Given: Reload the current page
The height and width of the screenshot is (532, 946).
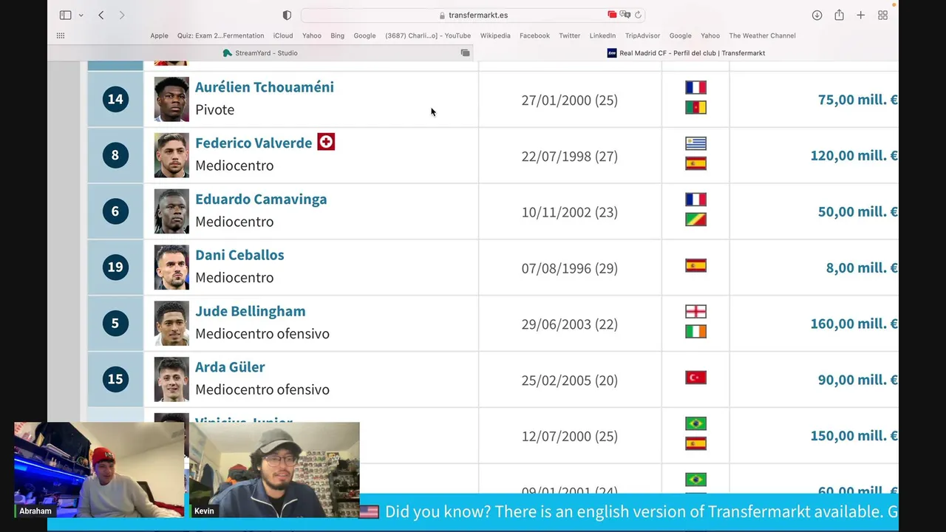Looking at the screenshot, I should click(x=638, y=15).
